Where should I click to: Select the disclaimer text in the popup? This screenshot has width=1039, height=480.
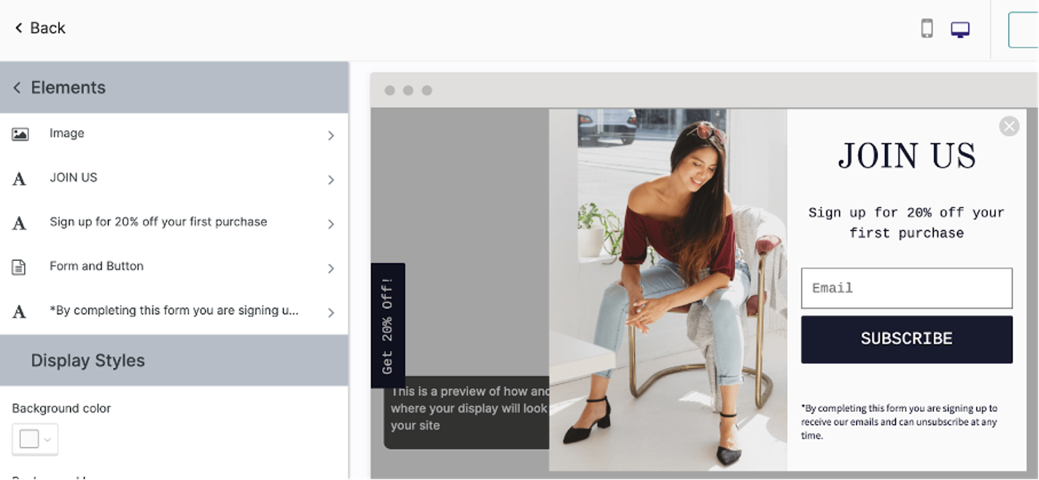899,422
